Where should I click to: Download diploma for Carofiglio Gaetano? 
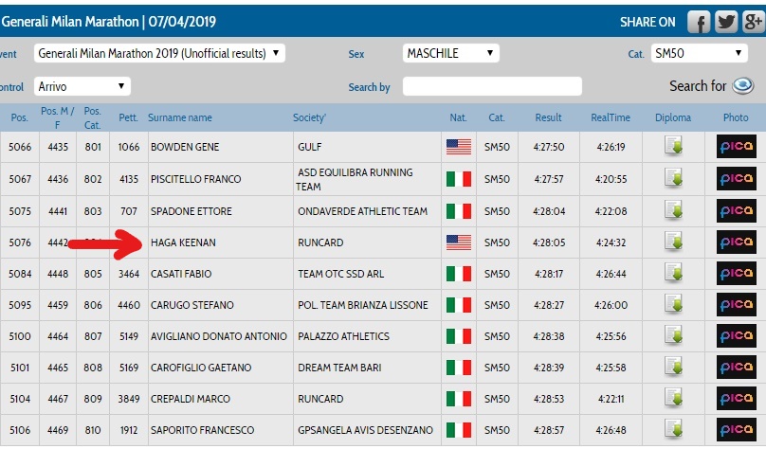(x=673, y=367)
